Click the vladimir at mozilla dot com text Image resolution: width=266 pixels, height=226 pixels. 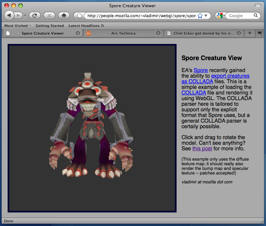click(x=207, y=182)
